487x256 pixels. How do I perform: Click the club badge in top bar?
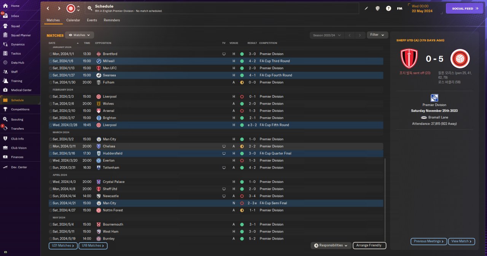(71, 8)
